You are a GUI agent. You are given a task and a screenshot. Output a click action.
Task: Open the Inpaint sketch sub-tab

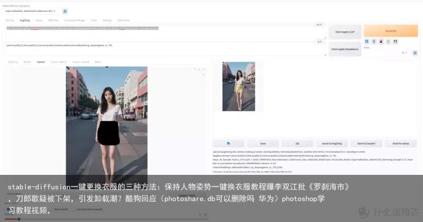59,62
